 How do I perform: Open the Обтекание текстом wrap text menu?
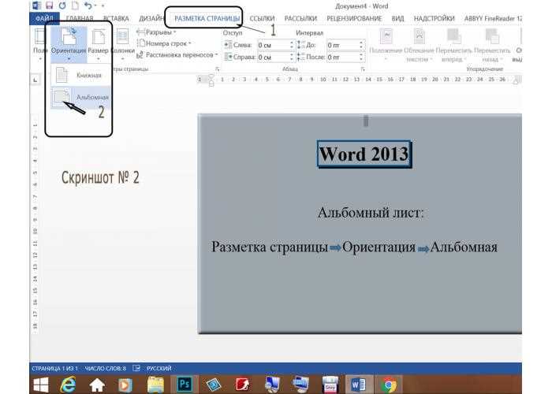click(x=419, y=45)
